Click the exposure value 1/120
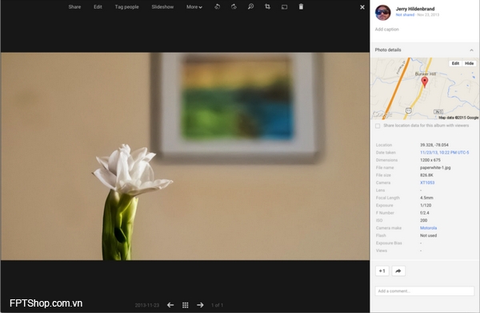 426,205
